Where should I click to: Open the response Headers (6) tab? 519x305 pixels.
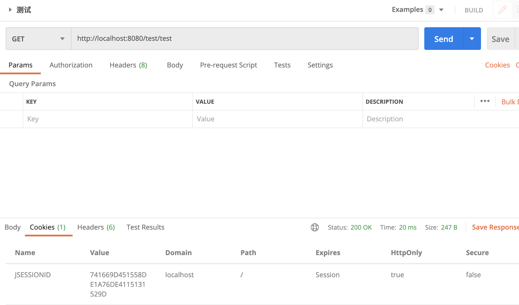96,227
